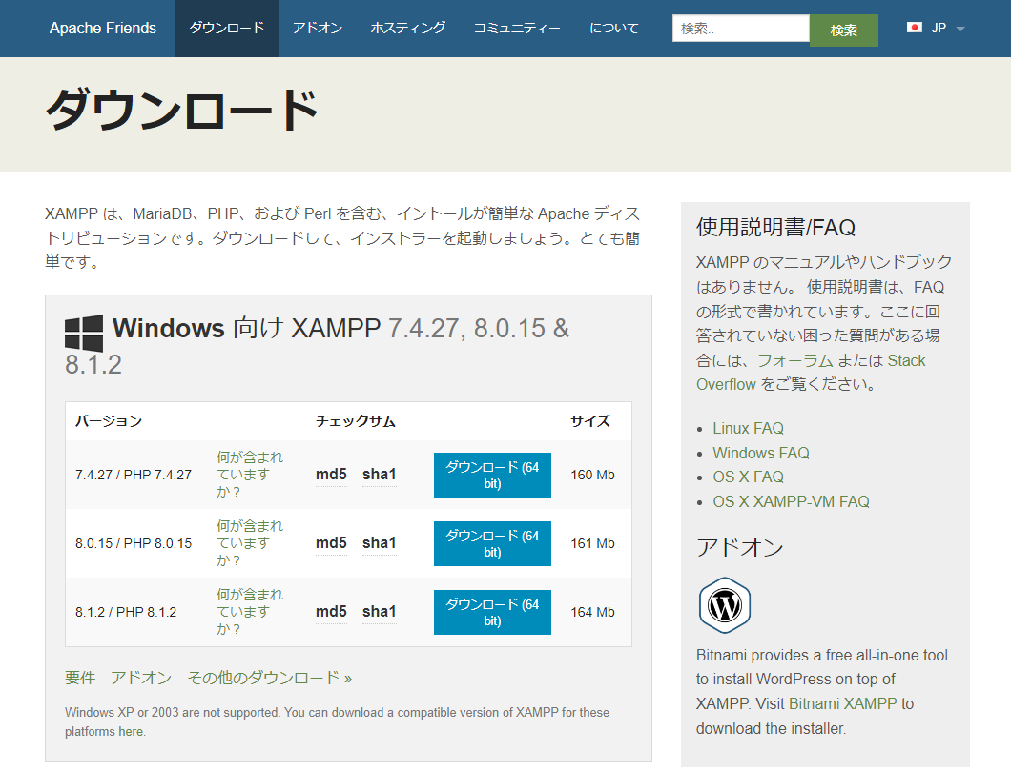Open the JP language dropdown arrow
The width and height of the screenshot is (1011, 772).
(960, 29)
